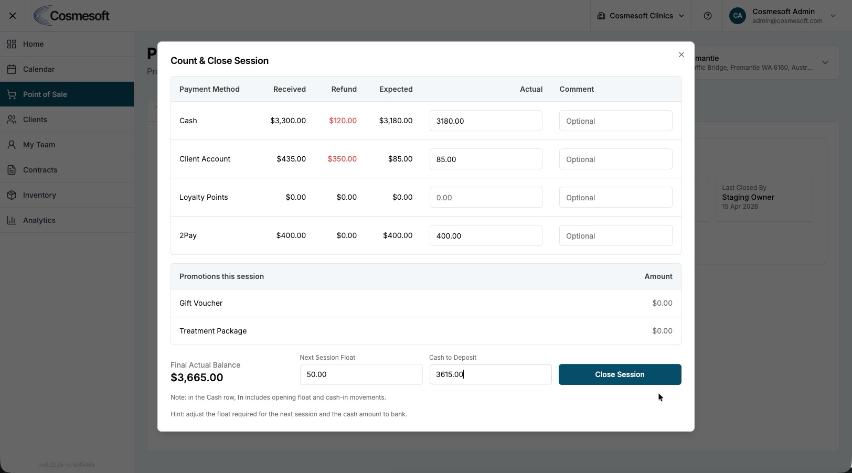Click the Contracts document icon

[x=12, y=170]
